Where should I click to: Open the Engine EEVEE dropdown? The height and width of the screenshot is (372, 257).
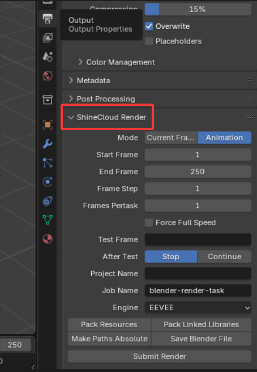198,307
